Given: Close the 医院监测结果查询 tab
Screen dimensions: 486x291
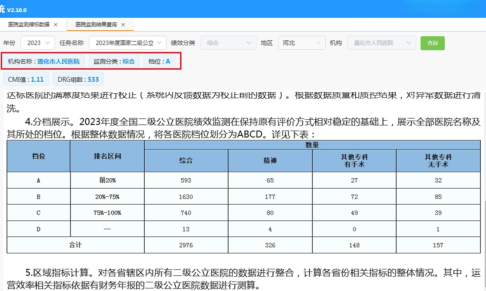Looking at the screenshot, I should tap(123, 25).
